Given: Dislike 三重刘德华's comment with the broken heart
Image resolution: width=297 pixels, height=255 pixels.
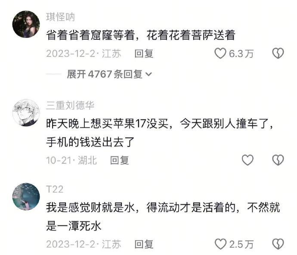Looking at the screenshot, I should coord(278,160).
